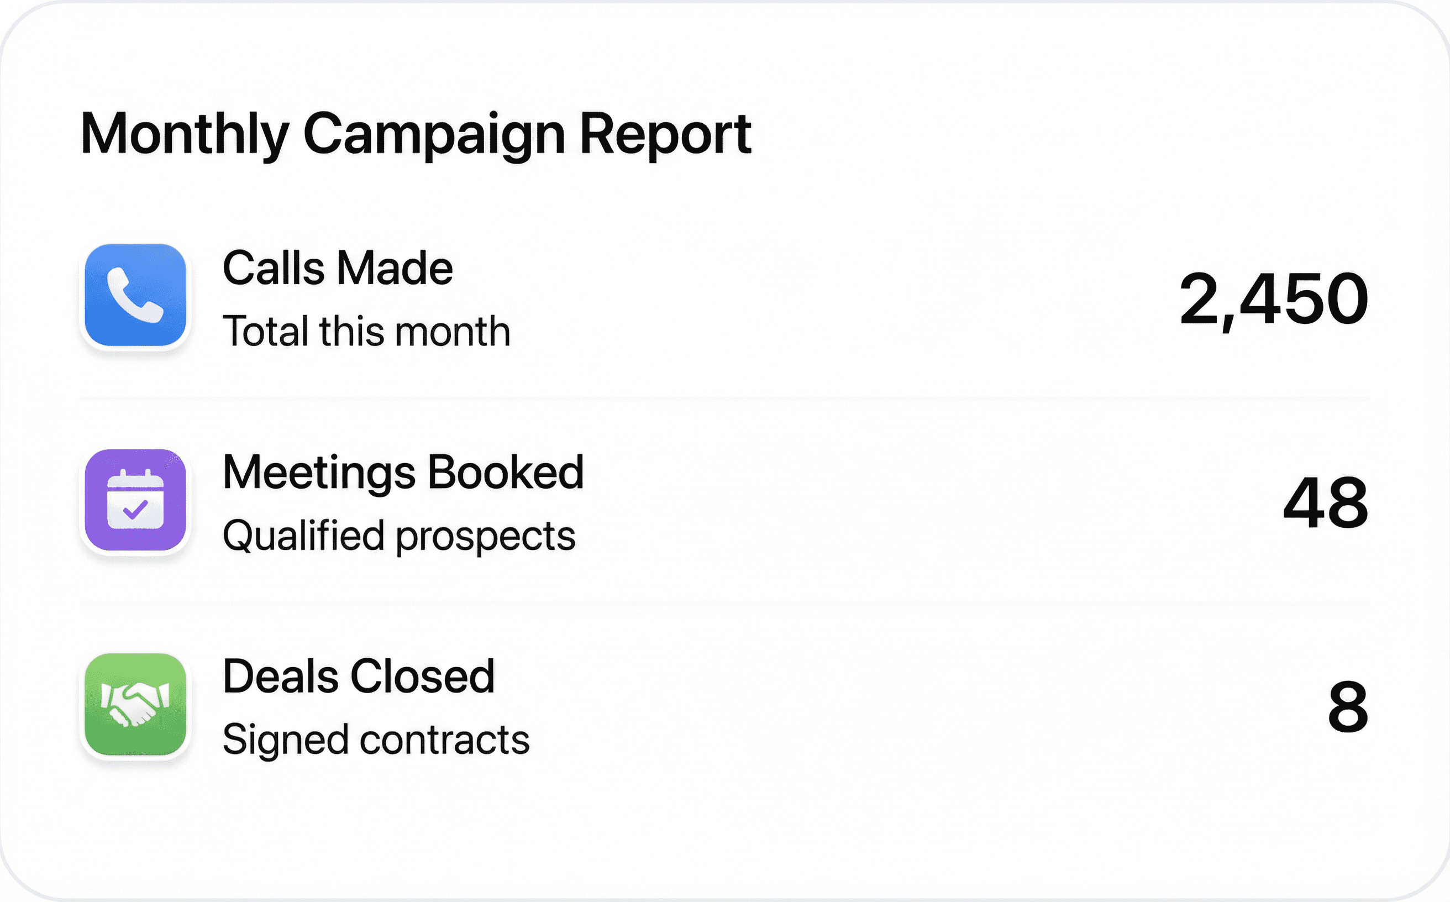Image resolution: width=1450 pixels, height=902 pixels.
Task: Open the purple calendar checkmark icon
Action: click(x=135, y=500)
